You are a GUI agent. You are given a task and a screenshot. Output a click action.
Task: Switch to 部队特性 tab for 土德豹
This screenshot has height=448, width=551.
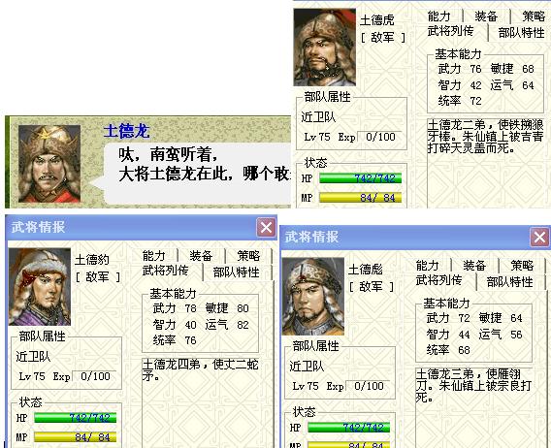coord(236,272)
